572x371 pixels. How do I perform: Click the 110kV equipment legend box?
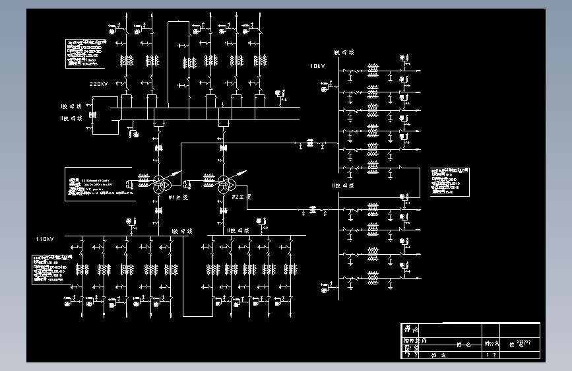(x=52, y=270)
